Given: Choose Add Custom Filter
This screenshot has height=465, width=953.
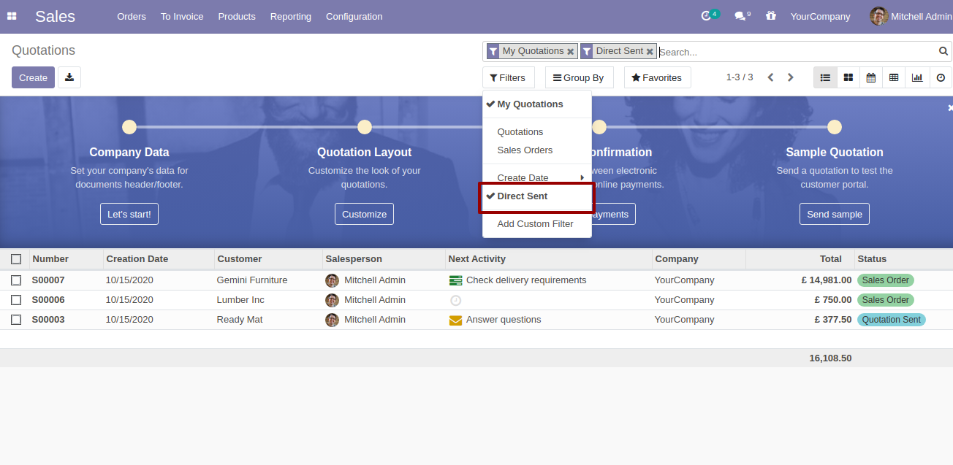Looking at the screenshot, I should 537,224.
